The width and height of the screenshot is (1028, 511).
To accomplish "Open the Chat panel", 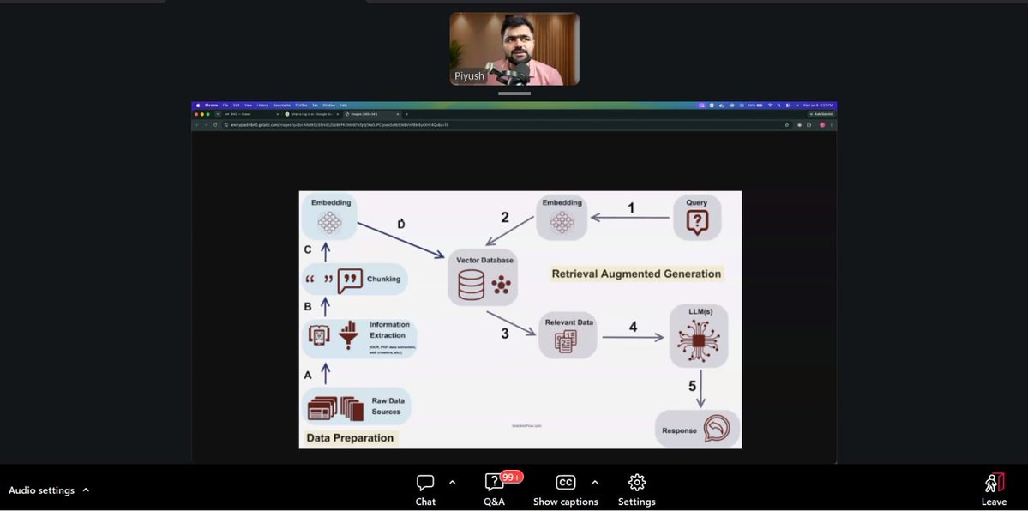I will click(x=425, y=490).
